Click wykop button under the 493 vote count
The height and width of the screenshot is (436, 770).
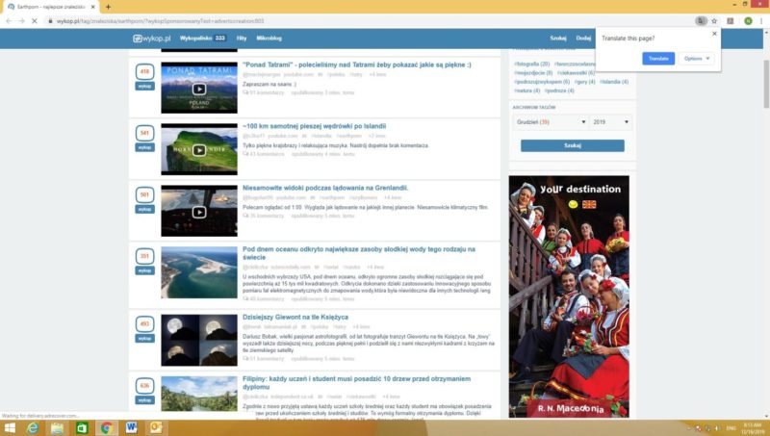click(145, 339)
